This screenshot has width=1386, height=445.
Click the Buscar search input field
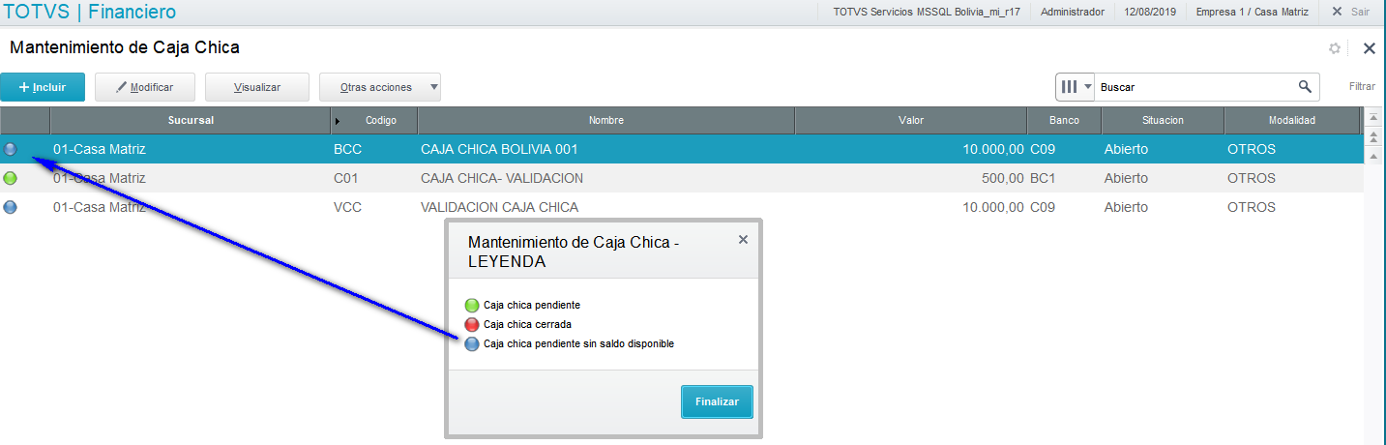tap(1194, 87)
